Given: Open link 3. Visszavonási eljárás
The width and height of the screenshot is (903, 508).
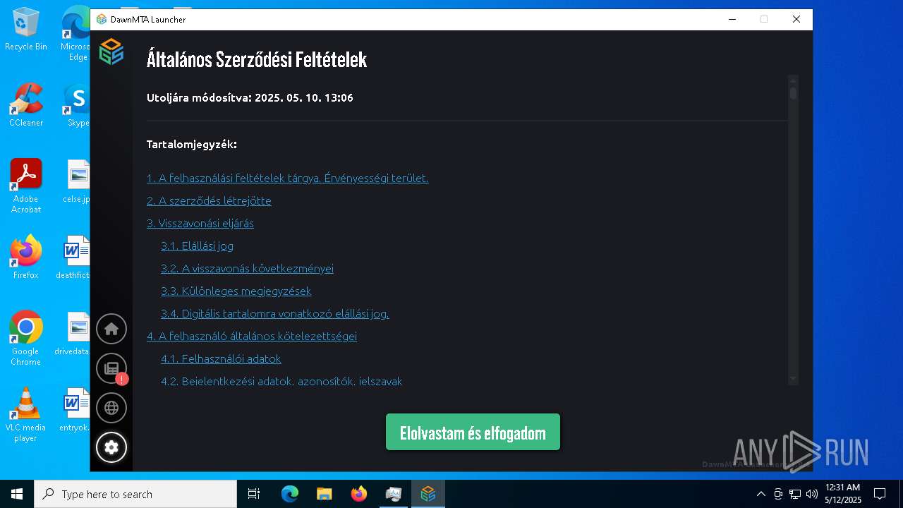Looking at the screenshot, I should click(x=200, y=223).
